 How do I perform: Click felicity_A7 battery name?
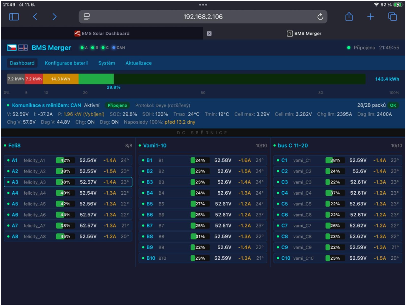click(x=34, y=226)
